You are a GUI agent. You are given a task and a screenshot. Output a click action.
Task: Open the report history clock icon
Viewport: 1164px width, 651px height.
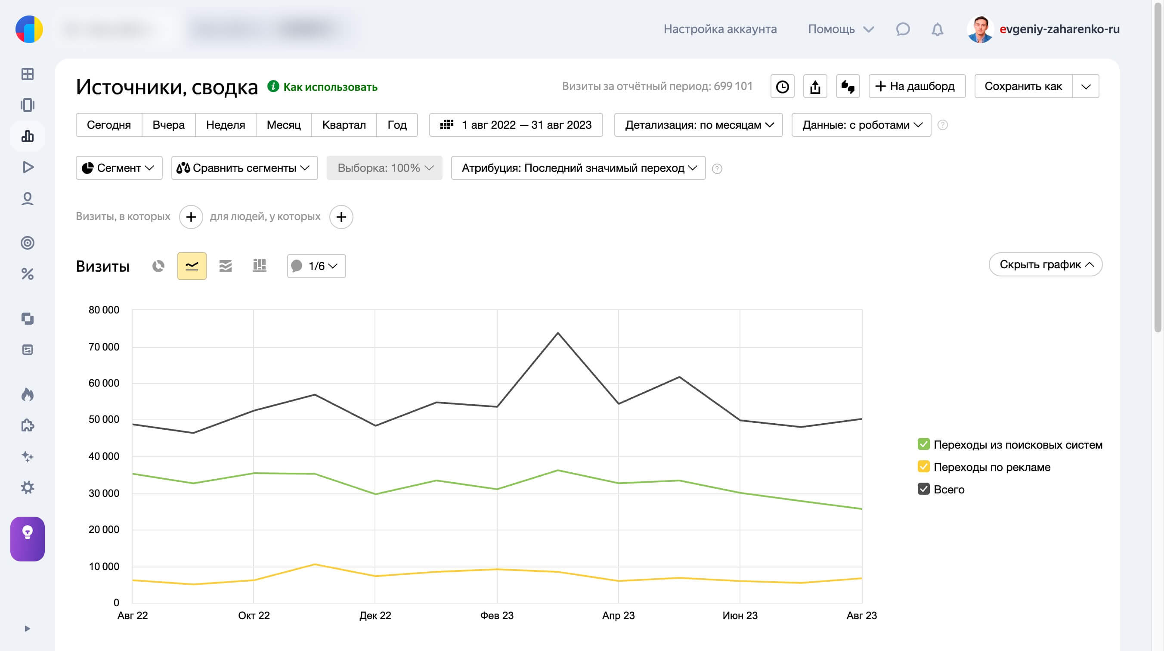click(782, 87)
